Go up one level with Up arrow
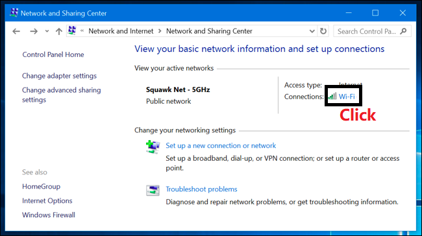 59,32
